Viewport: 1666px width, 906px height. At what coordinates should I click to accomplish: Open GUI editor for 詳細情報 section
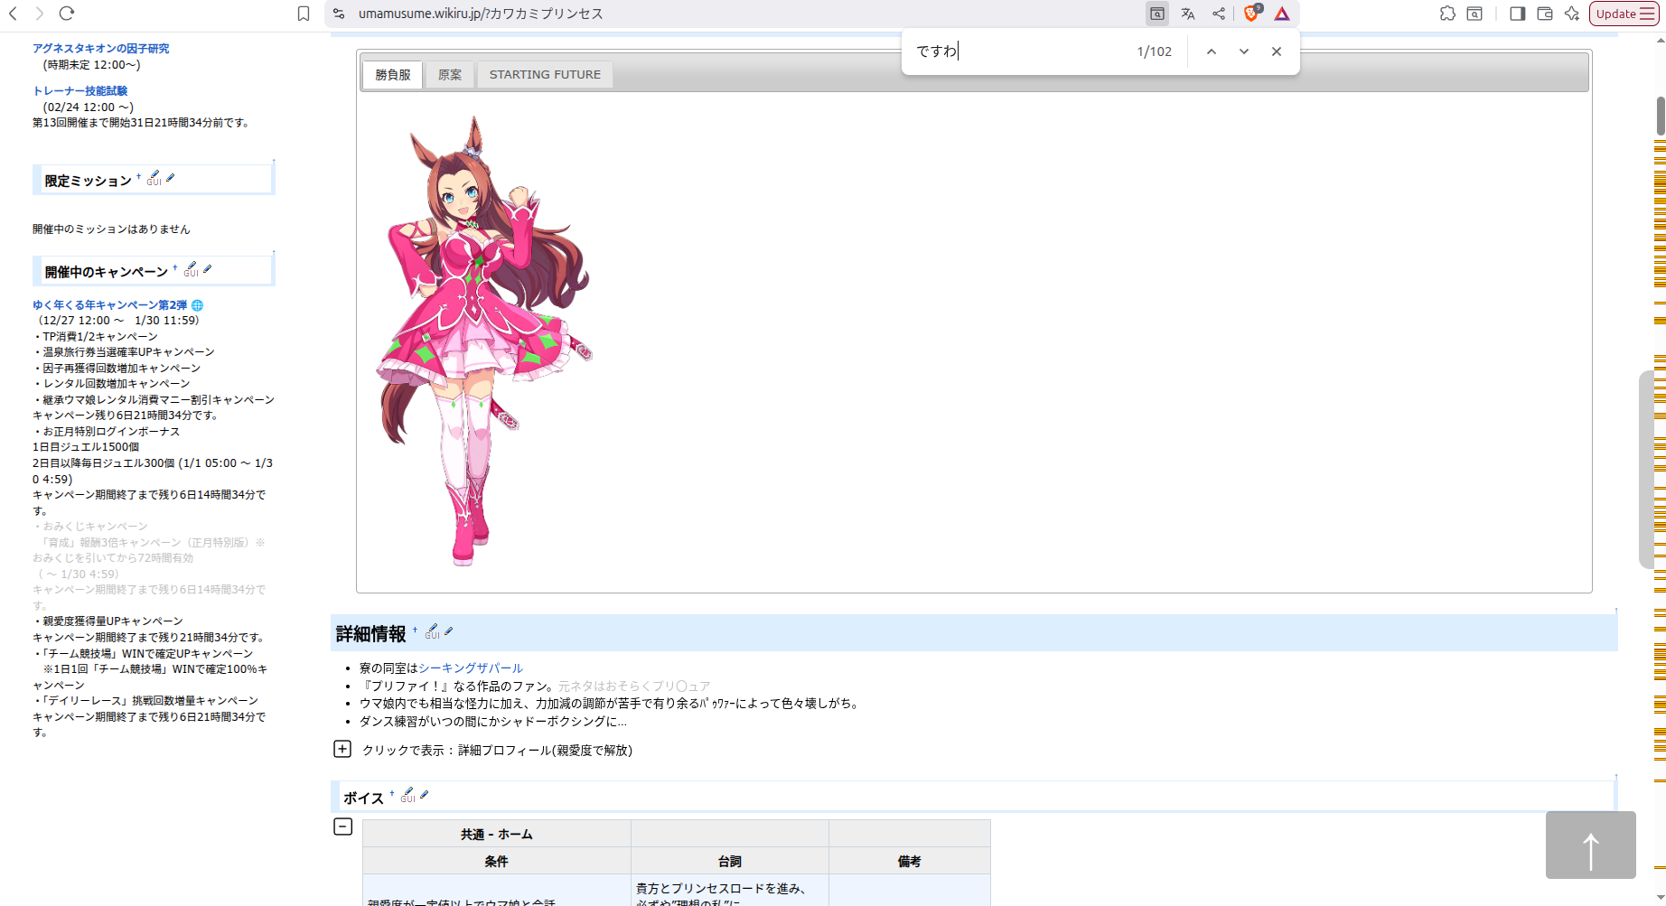[433, 631]
